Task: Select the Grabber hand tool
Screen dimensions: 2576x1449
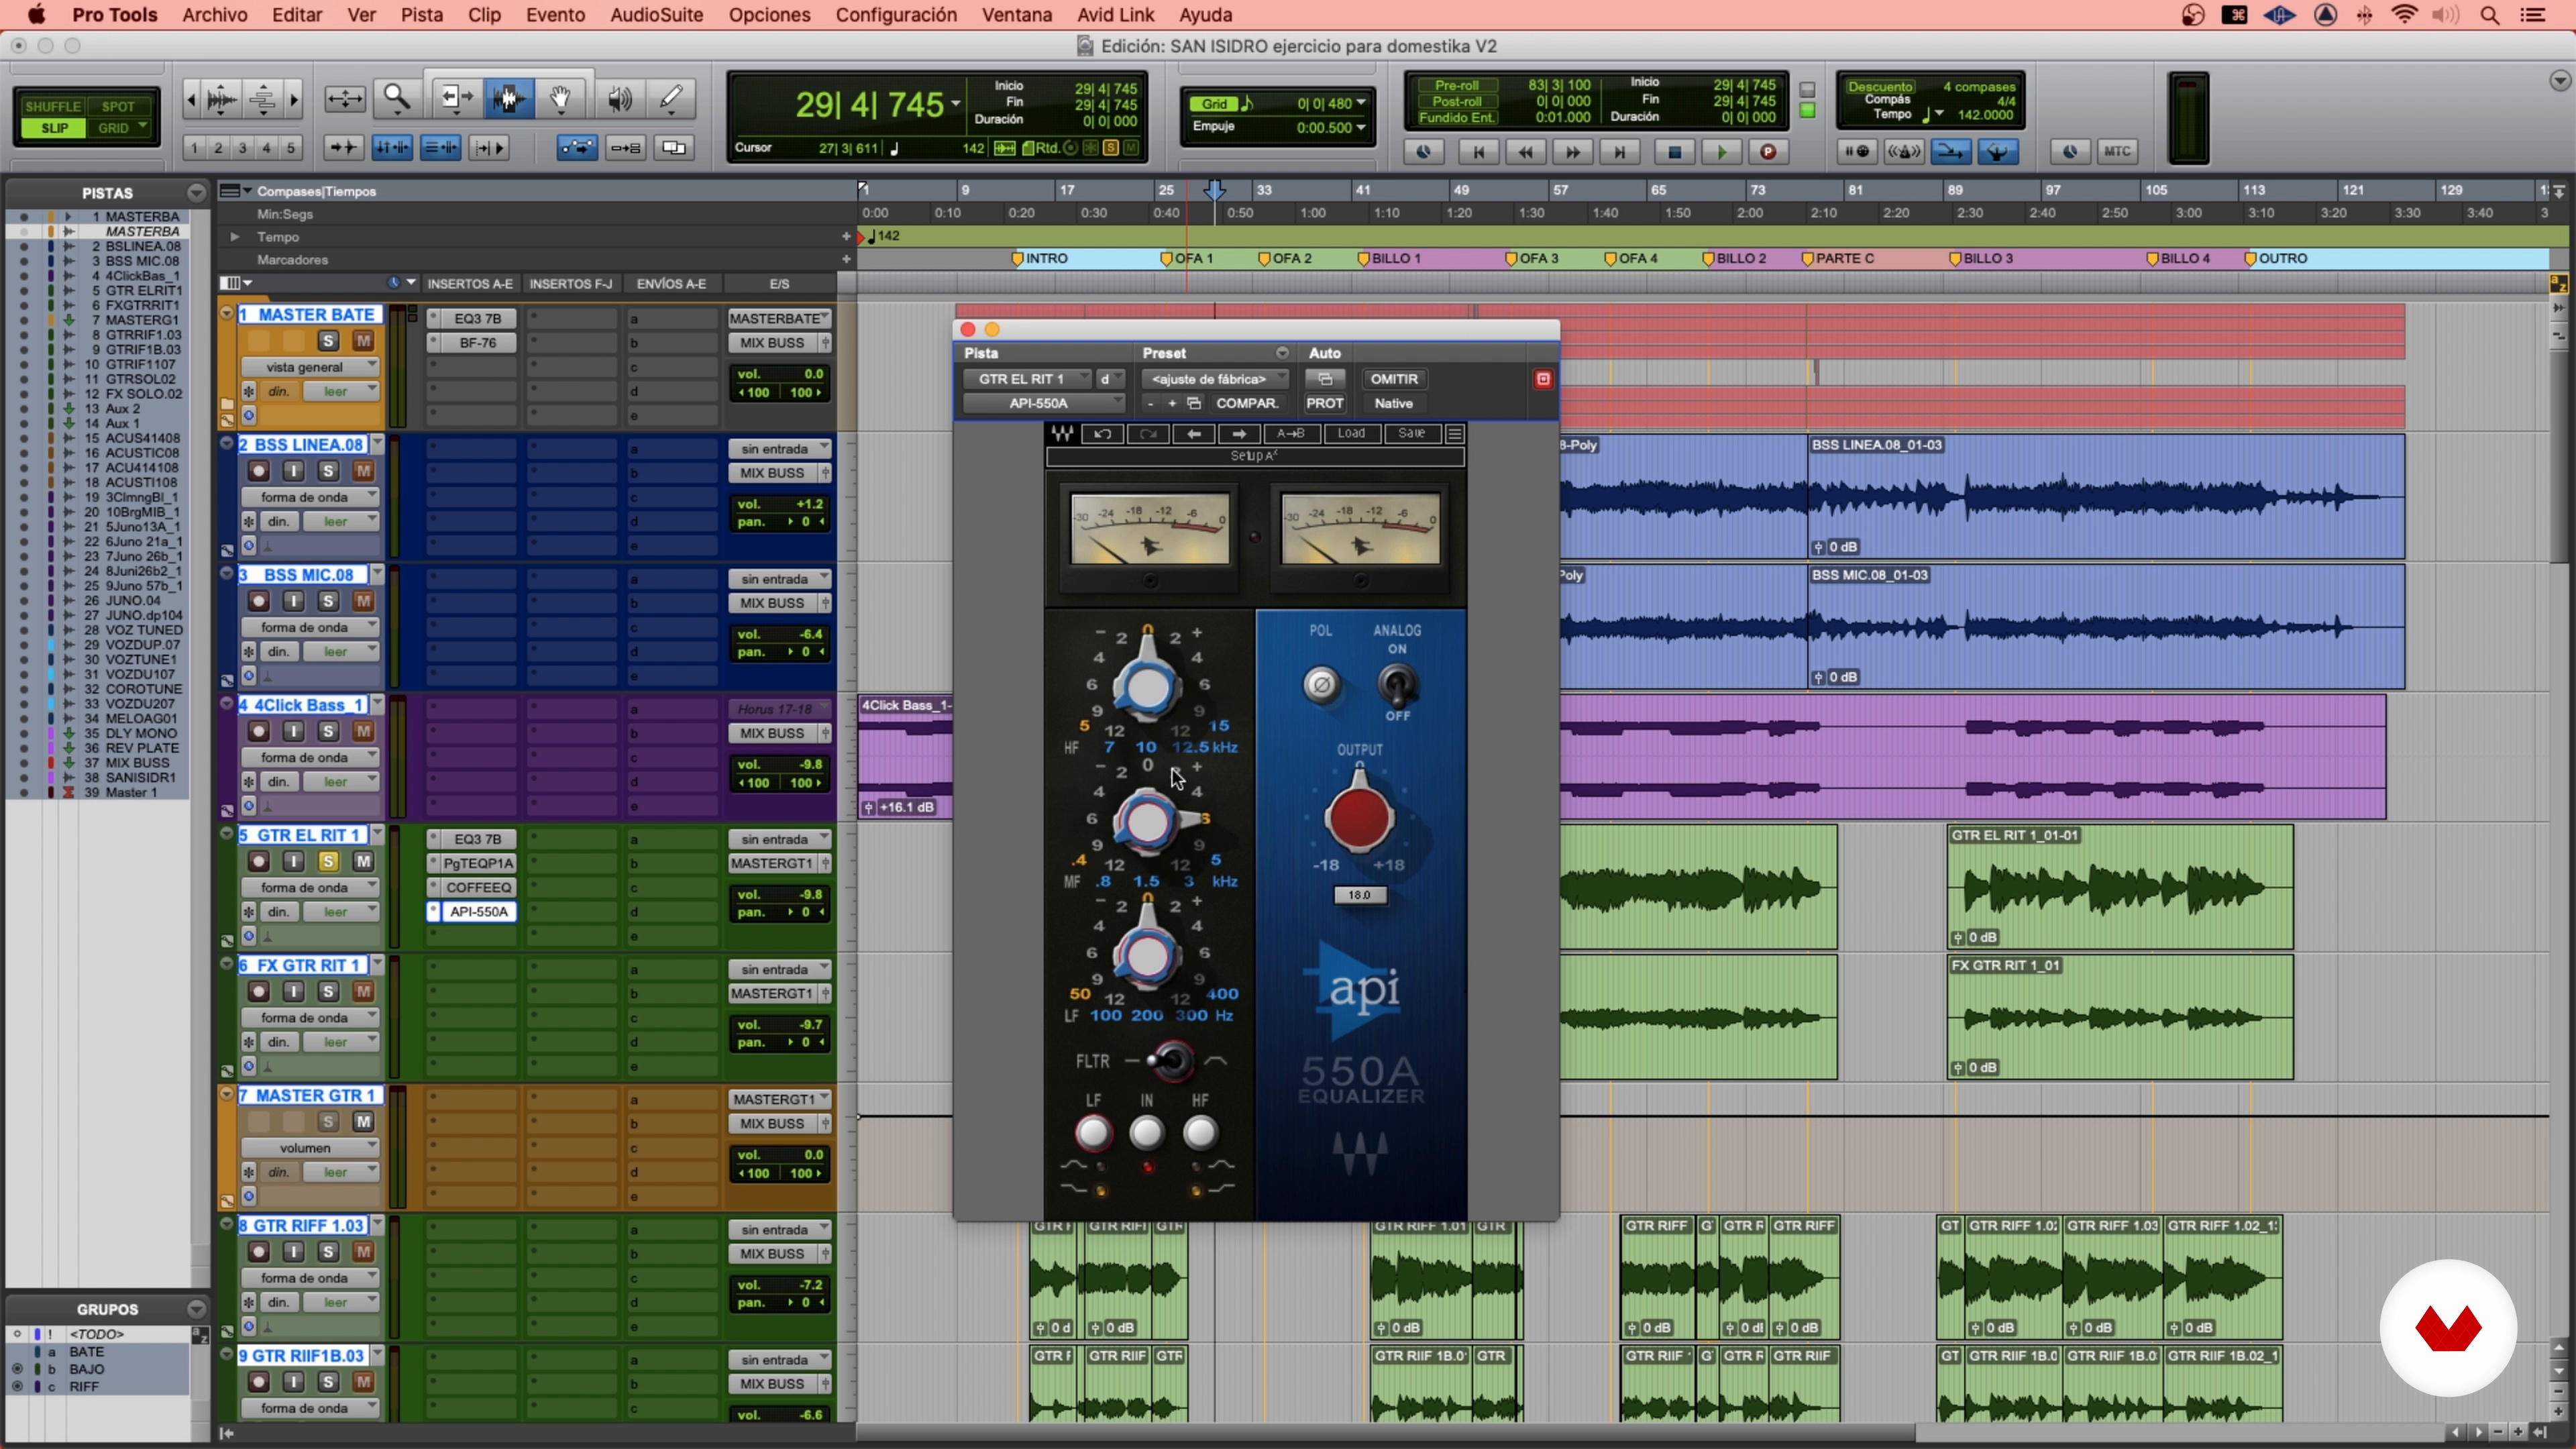Action: [x=561, y=98]
